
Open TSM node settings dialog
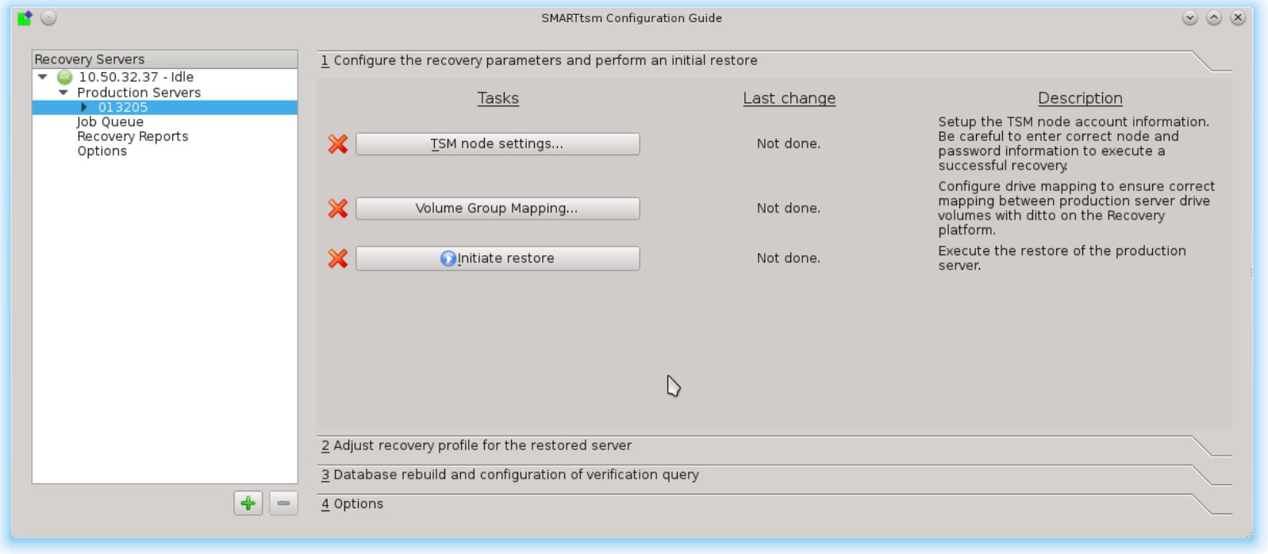[x=498, y=144]
